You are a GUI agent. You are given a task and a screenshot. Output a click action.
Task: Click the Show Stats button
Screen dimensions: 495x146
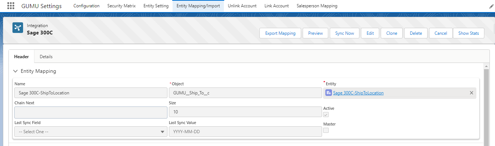coord(469,33)
